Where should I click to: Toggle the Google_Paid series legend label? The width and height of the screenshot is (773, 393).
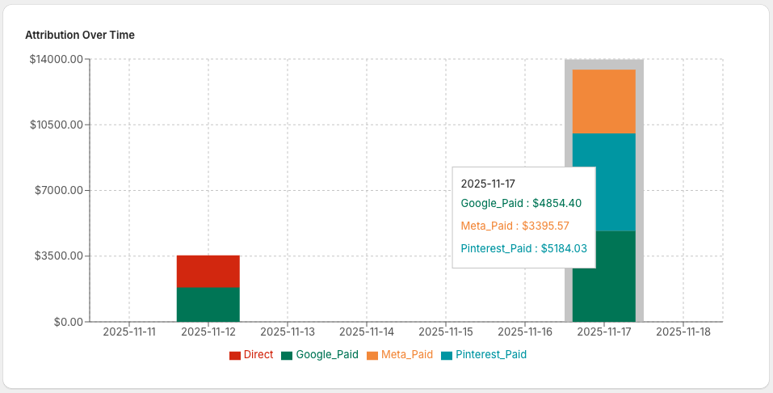[327, 355]
